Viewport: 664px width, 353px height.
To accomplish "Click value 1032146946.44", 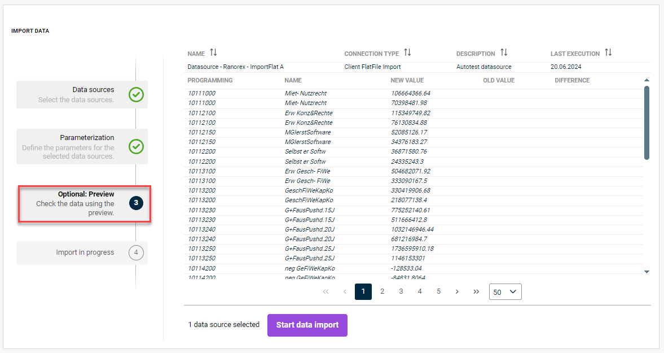I will (412, 229).
